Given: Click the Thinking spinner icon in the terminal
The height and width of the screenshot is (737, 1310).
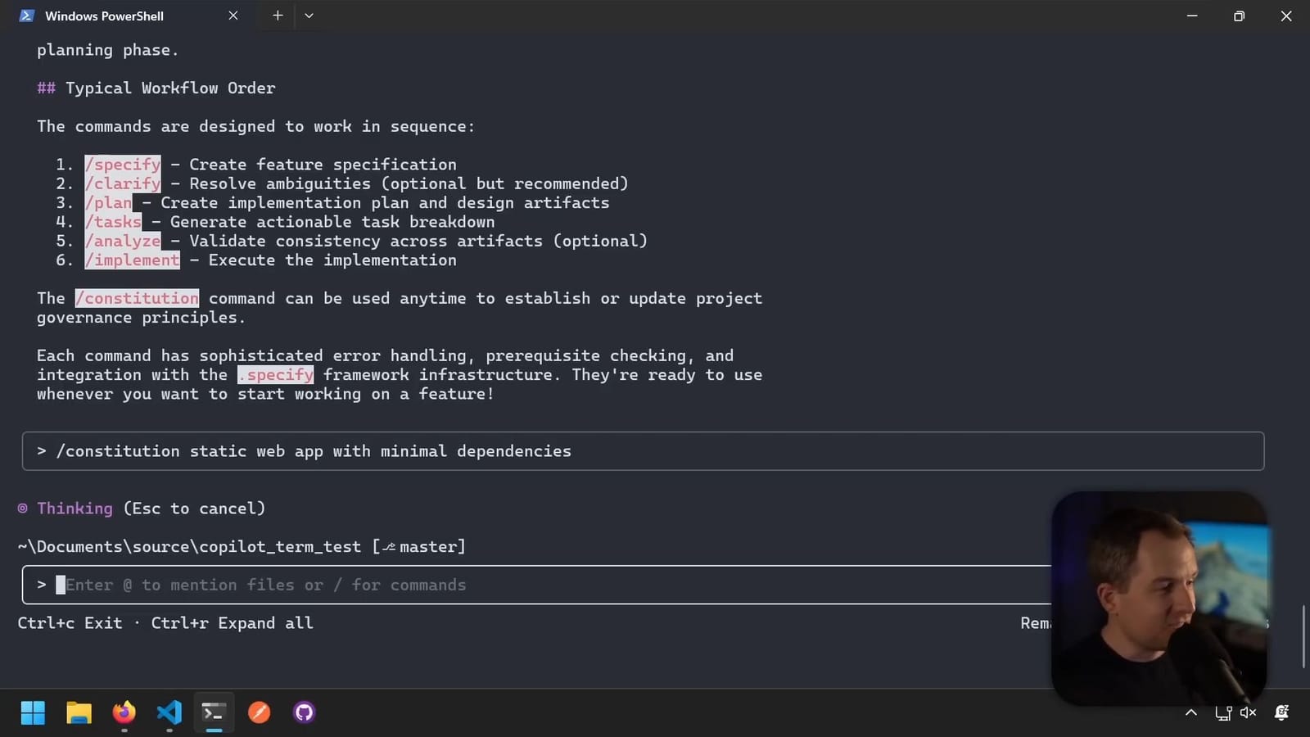Looking at the screenshot, I should click(x=21, y=508).
